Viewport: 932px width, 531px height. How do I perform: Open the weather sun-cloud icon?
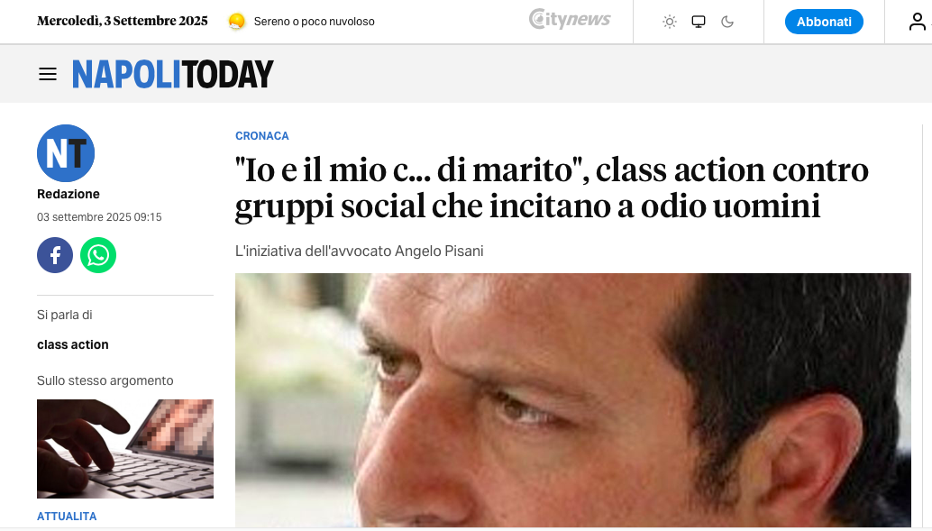coord(236,22)
